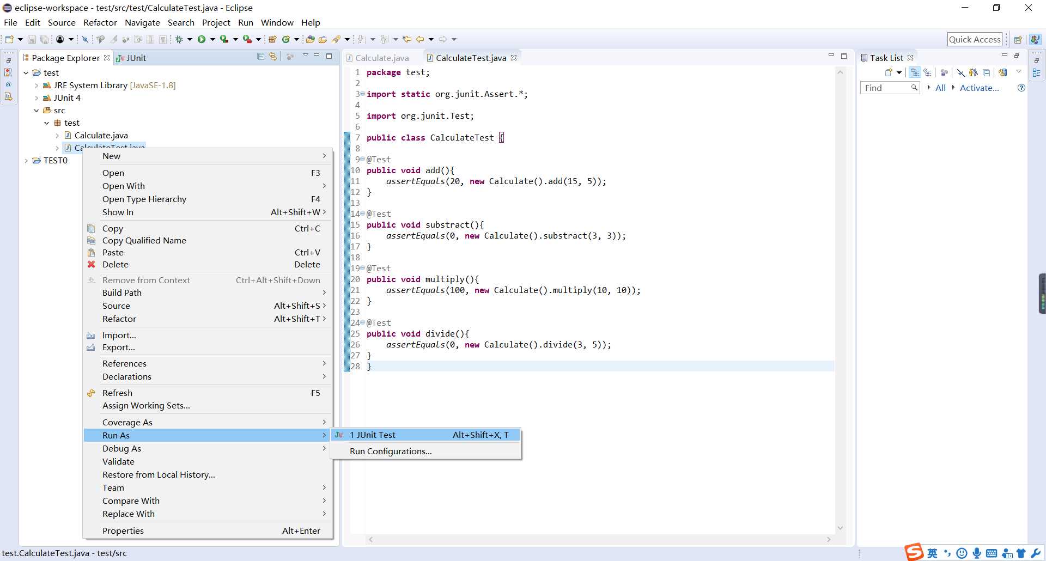The height and width of the screenshot is (561, 1046).
Task: Click the Collapse All icon in Task List
Action: click(x=986, y=72)
